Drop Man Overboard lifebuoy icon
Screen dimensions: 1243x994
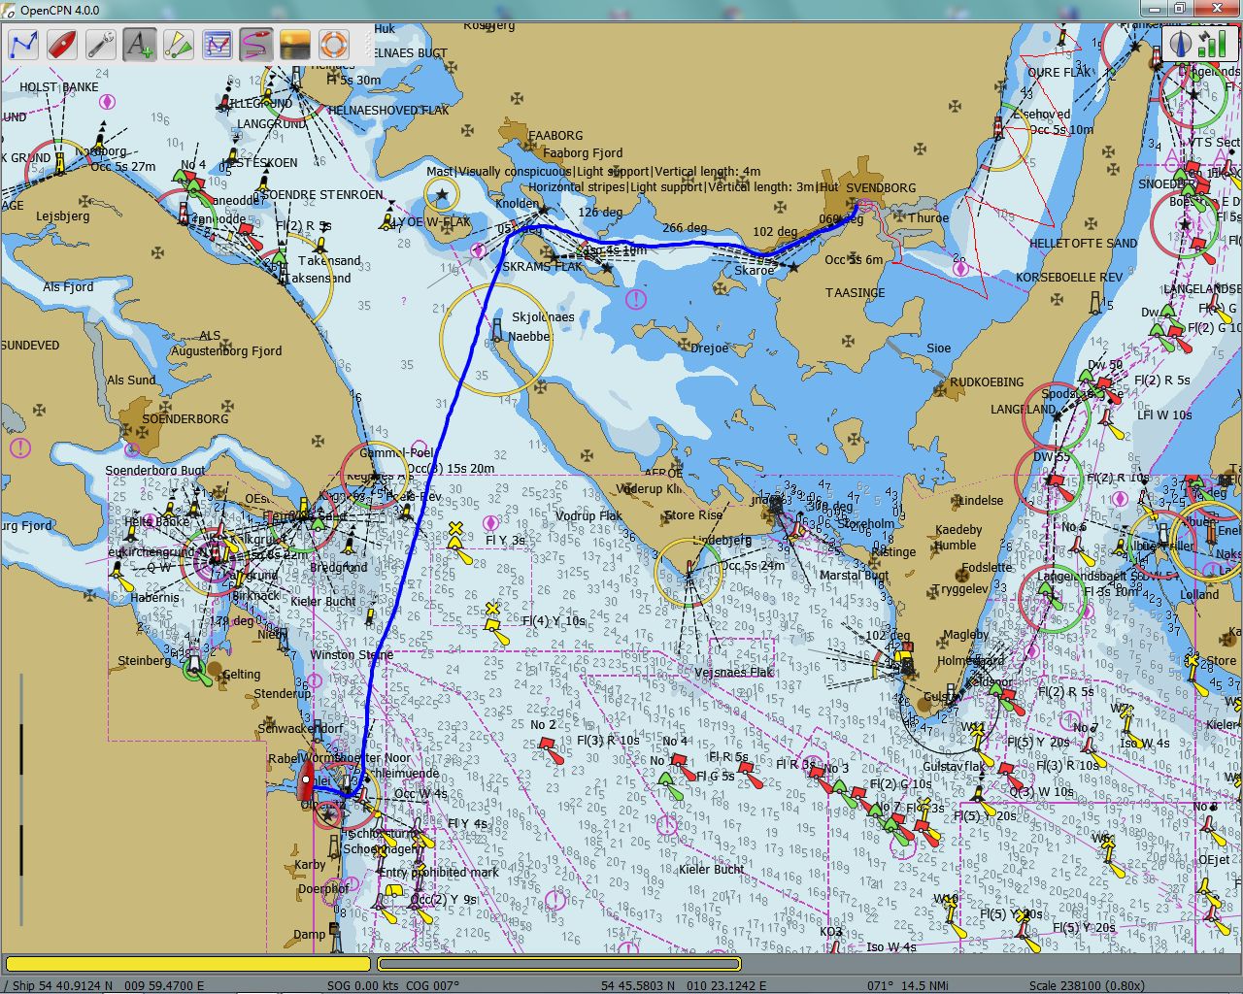pyautogui.click(x=334, y=45)
